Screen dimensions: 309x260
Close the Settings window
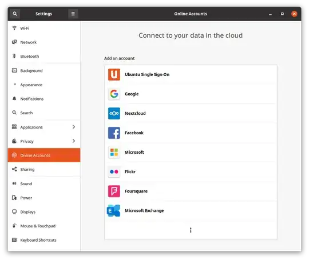pyautogui.click(x=294, y=14)
